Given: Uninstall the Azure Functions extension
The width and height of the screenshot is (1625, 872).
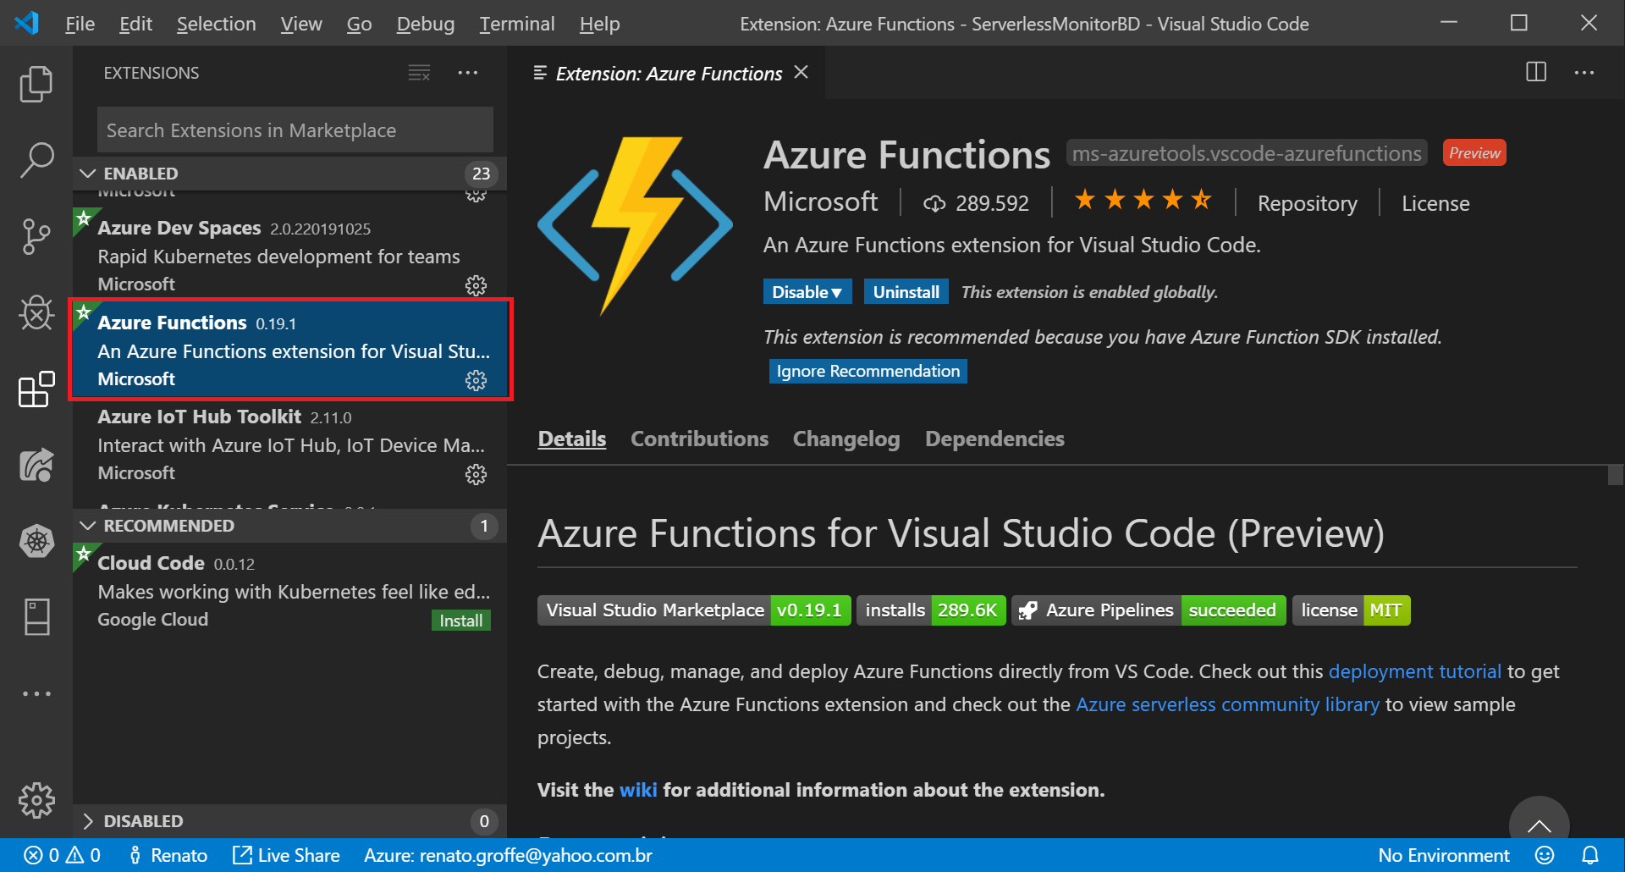Looking at the screenshot, I should click(x=906, y=291).
